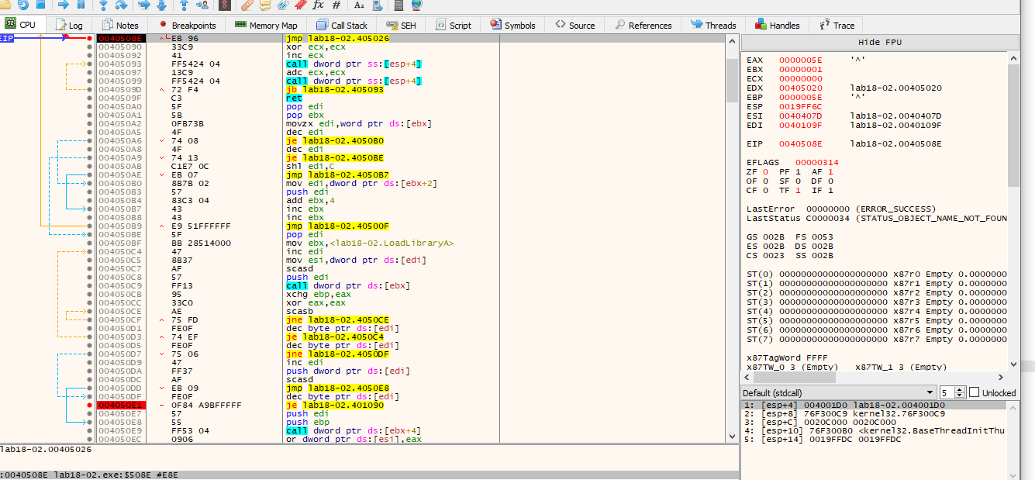The height and width of the screenshot is (480, 1035).
Task: Switch to the CPU tab
Action: (21, 25)
